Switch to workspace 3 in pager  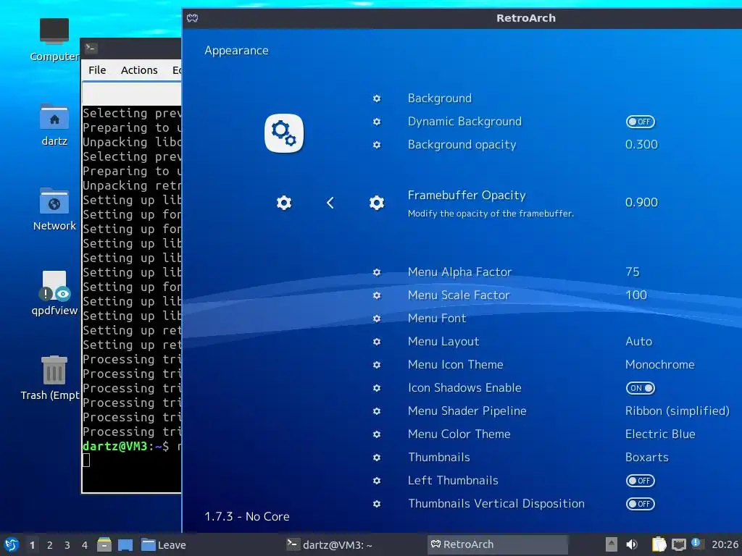click(67, 545)
